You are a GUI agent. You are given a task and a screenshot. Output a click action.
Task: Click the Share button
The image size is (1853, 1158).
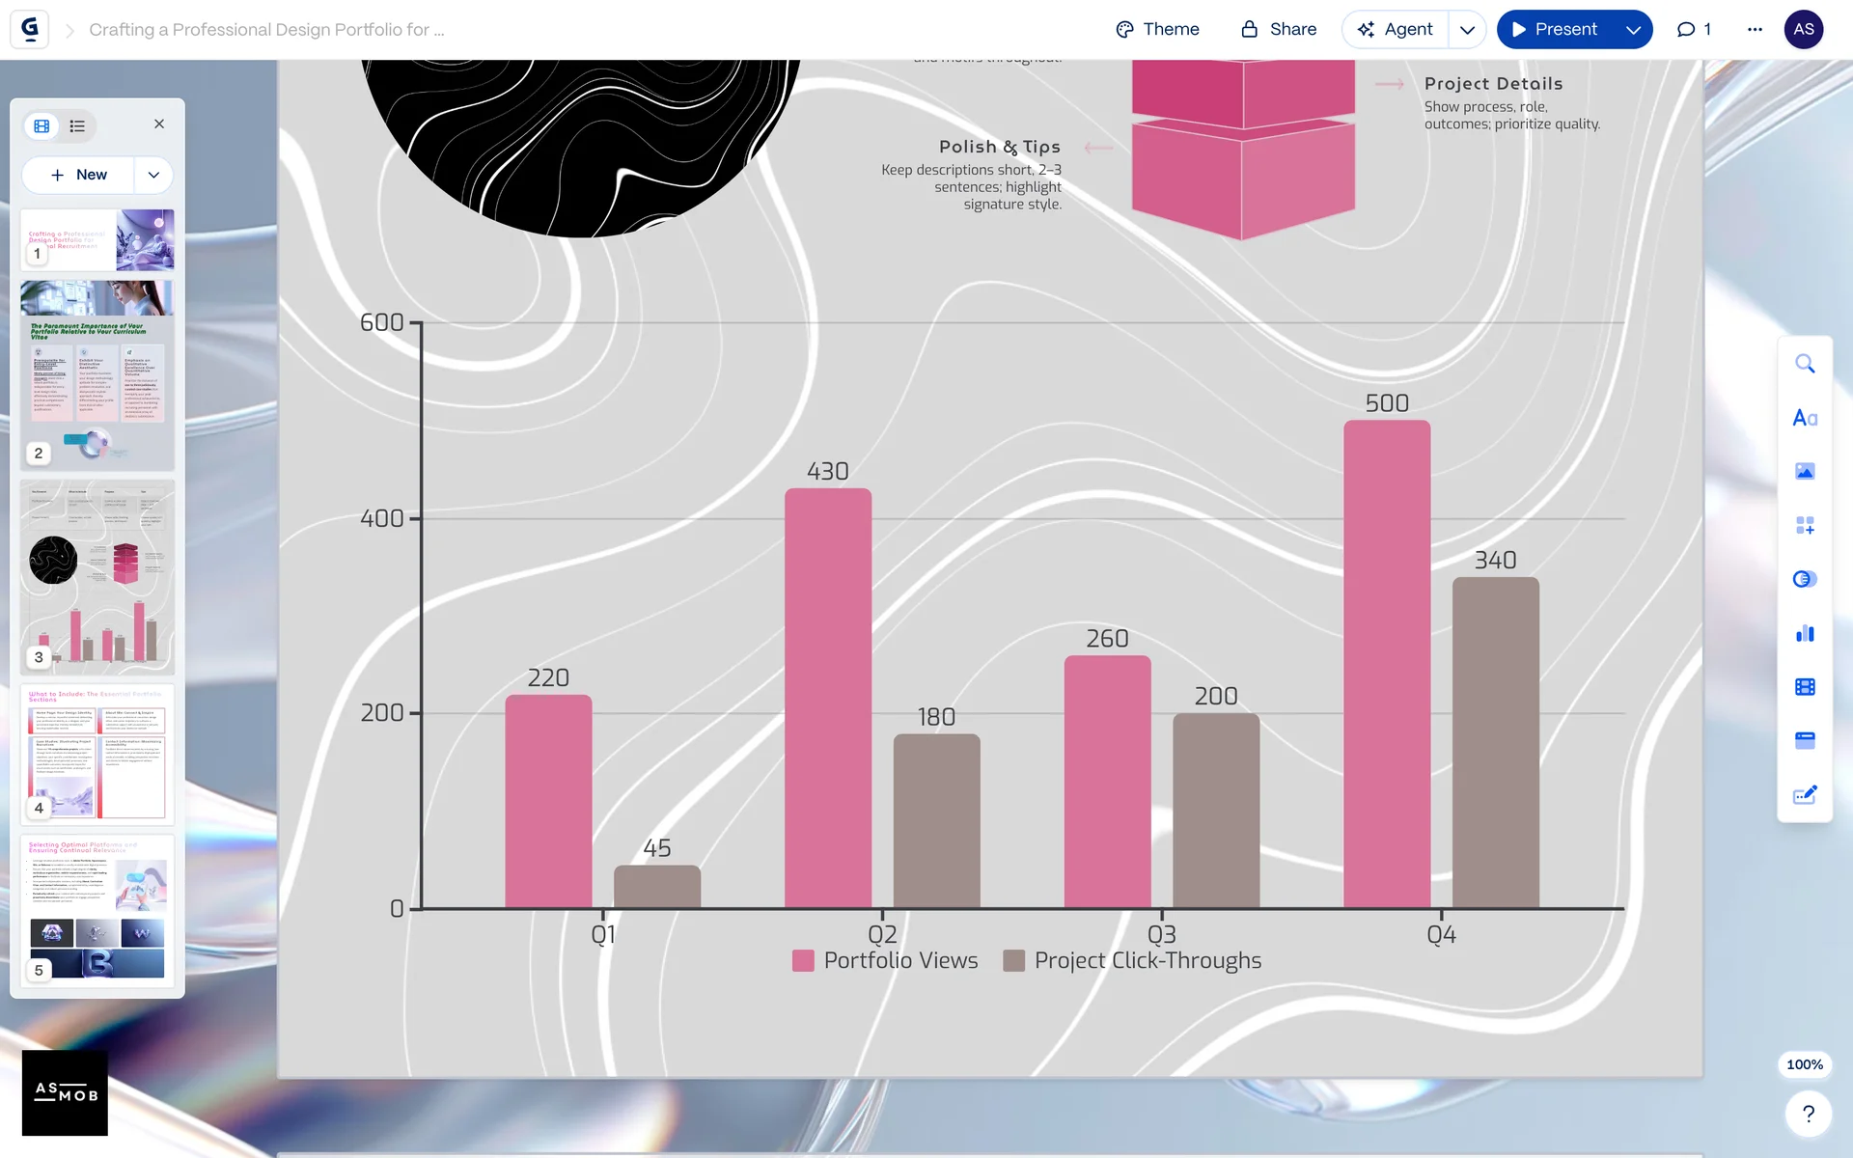tap(1278, 29)
